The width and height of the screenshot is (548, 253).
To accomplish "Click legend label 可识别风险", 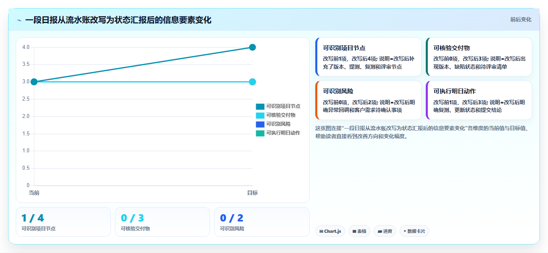I will pos(278,124).
